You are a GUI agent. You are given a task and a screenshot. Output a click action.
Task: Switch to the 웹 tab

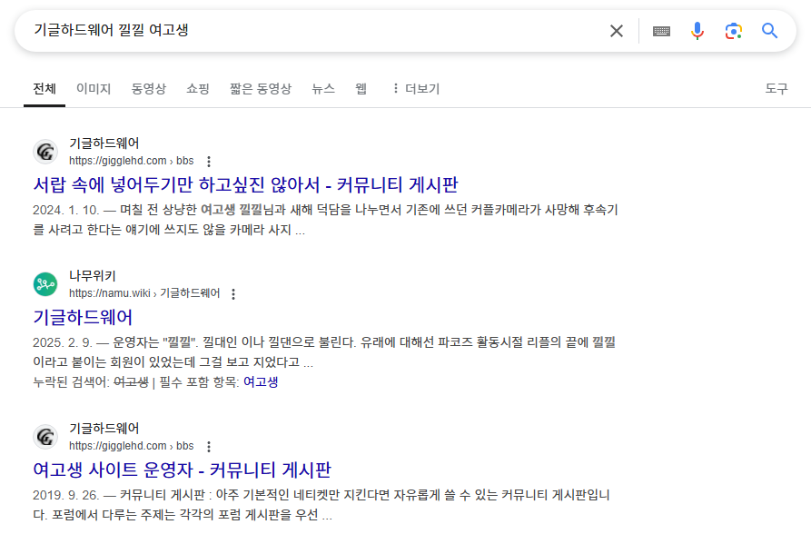click(x=361, y=89)
